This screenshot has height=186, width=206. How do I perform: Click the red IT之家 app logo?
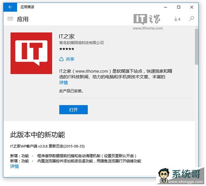(x=31, y=53)
